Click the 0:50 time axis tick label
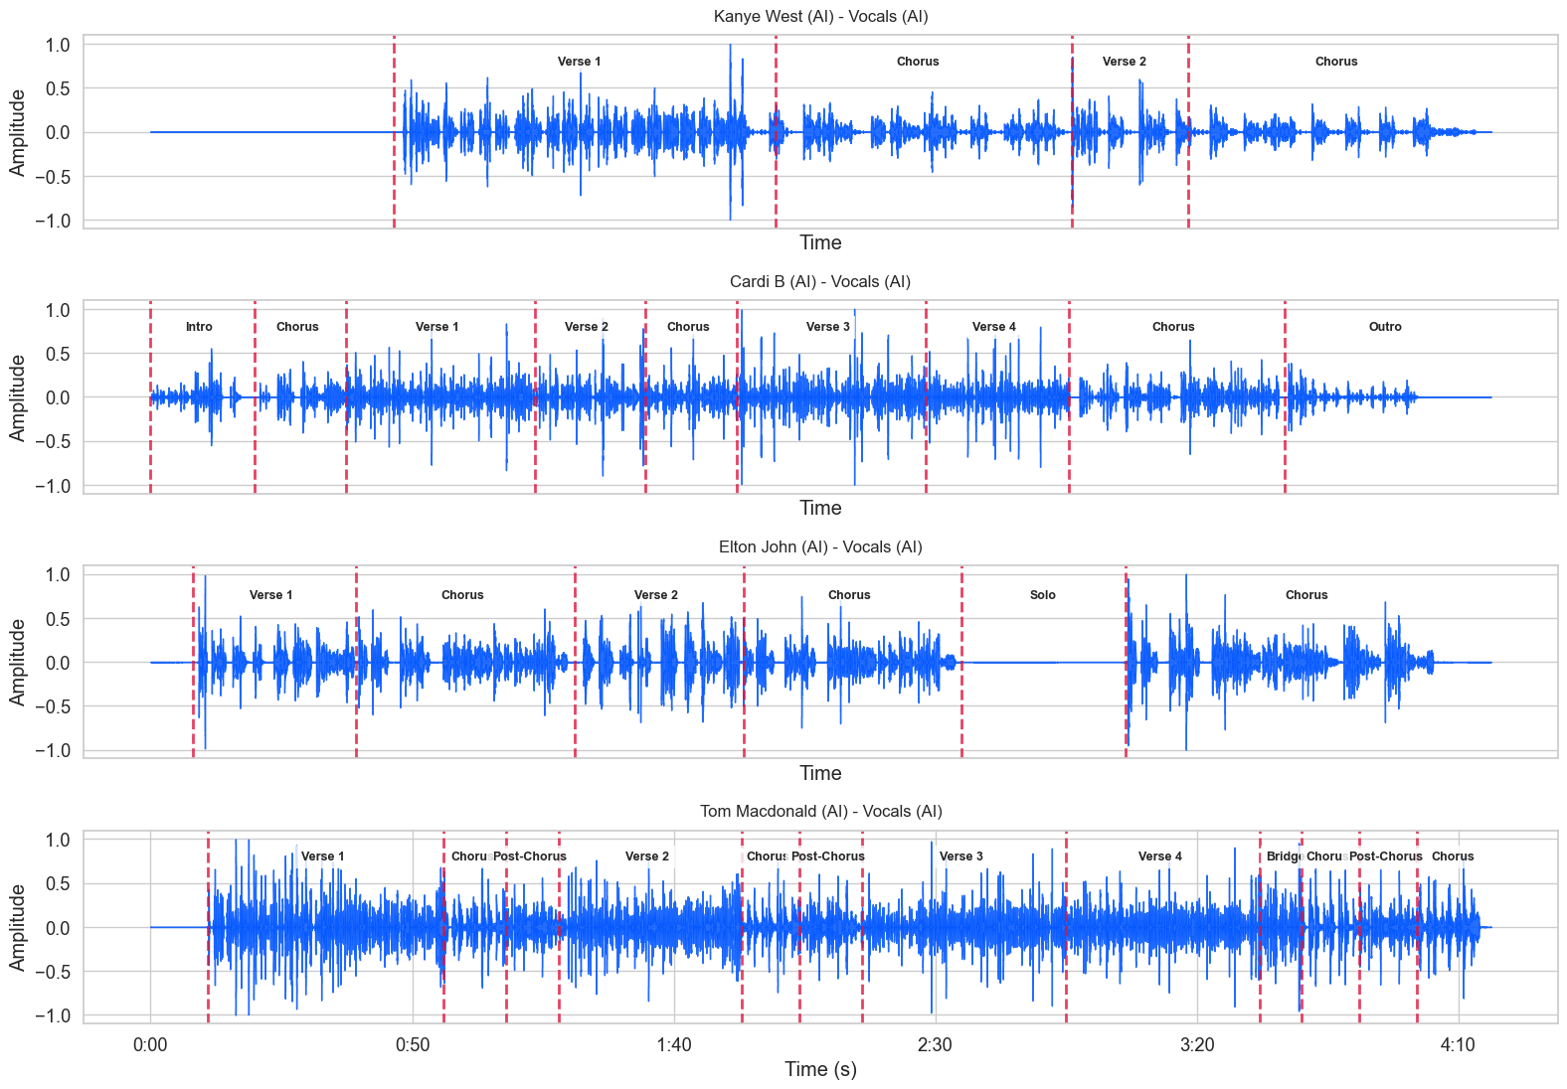This screenshot has height=1089, width=1567. pyautogui.click(x=413, y=1045)
